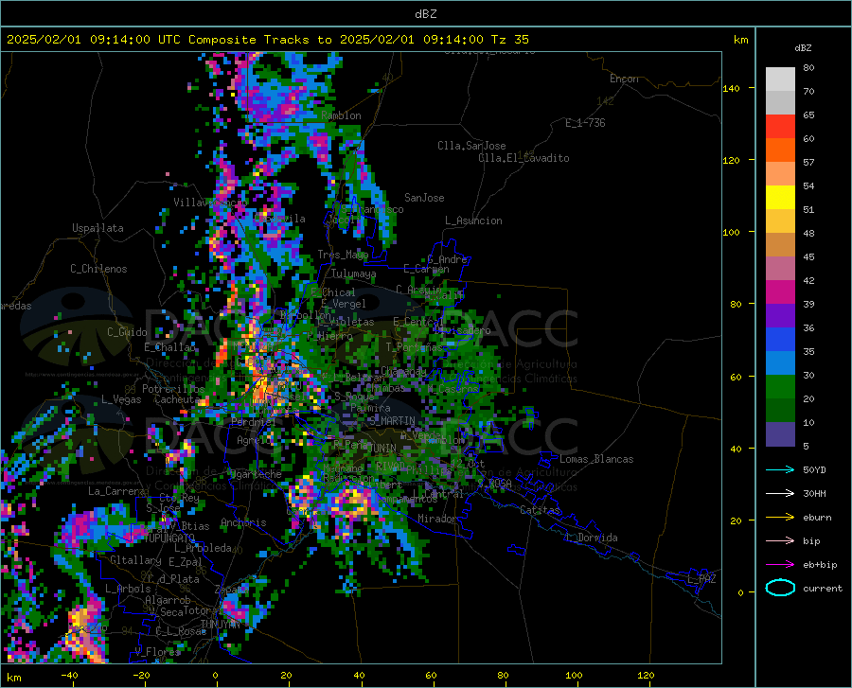Click the dBZ title at the top center
This screenshot has height=688, width=852.
click(x=425, y=14)
